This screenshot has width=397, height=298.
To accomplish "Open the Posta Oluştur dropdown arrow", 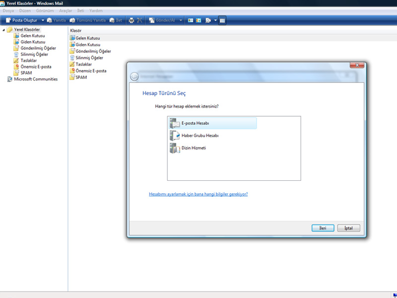I will 43,20.
